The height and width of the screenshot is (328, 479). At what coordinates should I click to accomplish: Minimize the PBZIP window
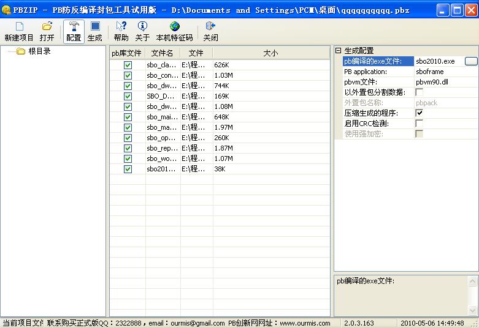(443, 10)
